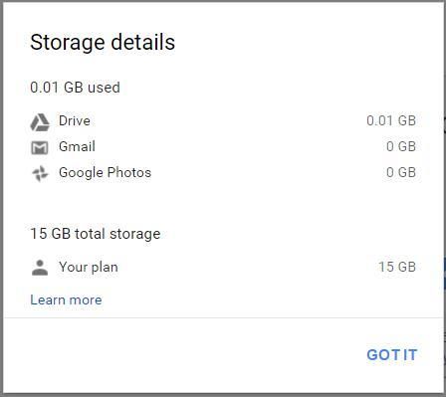
Task: Click the Your plan label
Action: click(x=89, y=267)
